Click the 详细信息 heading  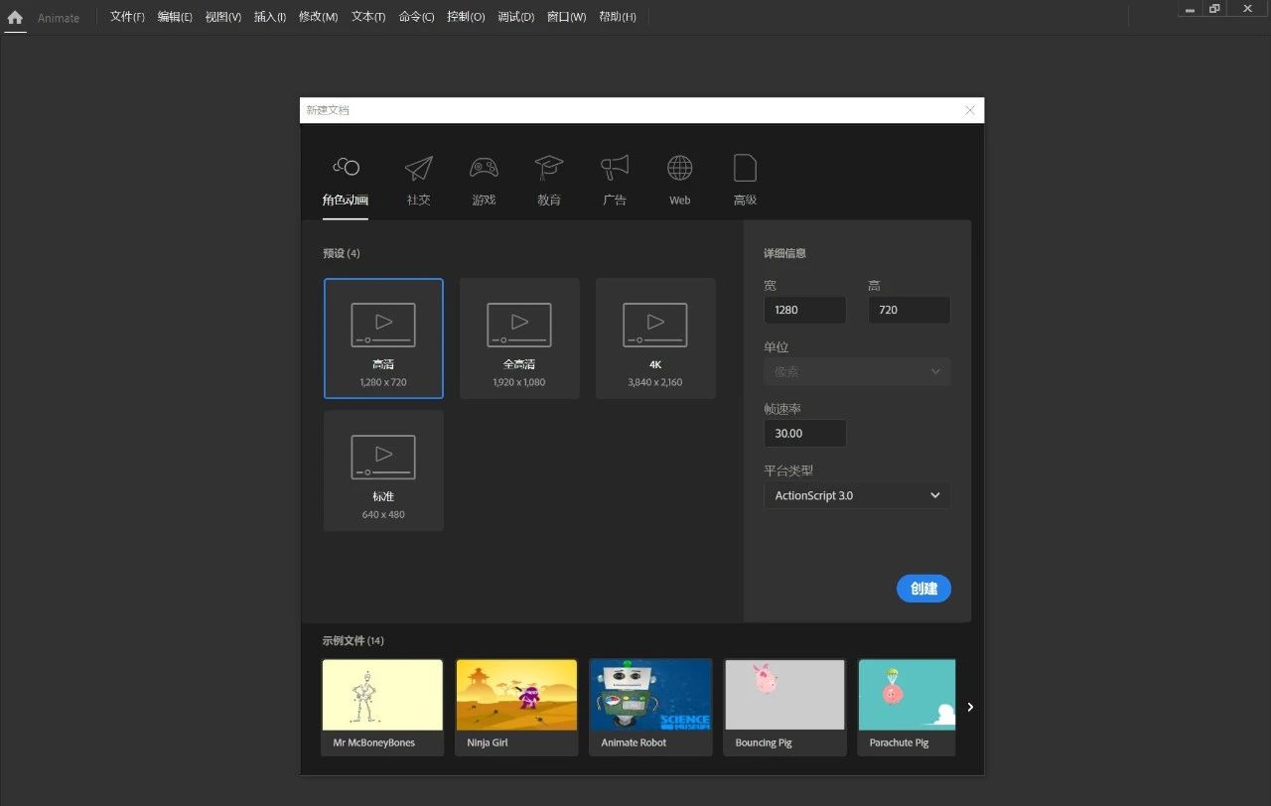pyautogui.click(x=784, y=253)
